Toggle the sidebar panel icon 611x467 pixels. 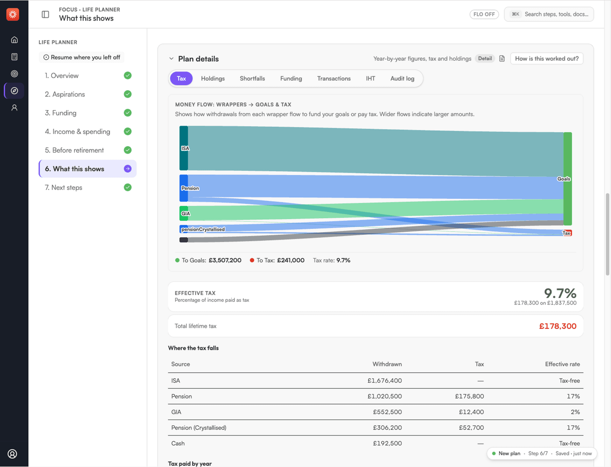click(x=46, y=14)
